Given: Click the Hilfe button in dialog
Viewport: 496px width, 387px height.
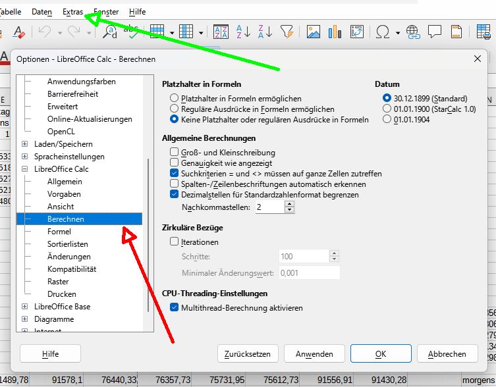Looking at the screenshot, I should pos(50,353).
